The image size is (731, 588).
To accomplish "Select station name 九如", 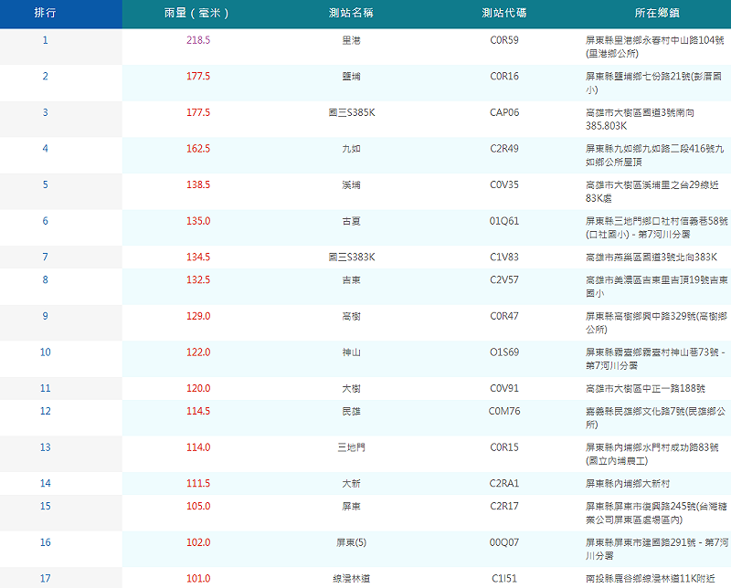I will click(x=352, y=149).
